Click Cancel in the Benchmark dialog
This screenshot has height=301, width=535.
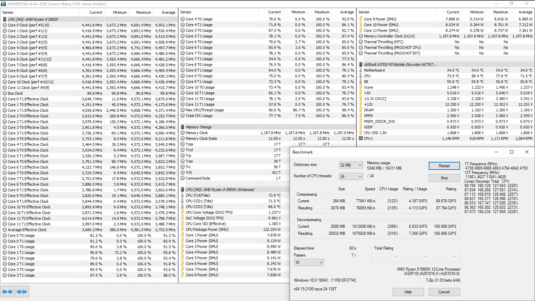(x=444, y=292)
